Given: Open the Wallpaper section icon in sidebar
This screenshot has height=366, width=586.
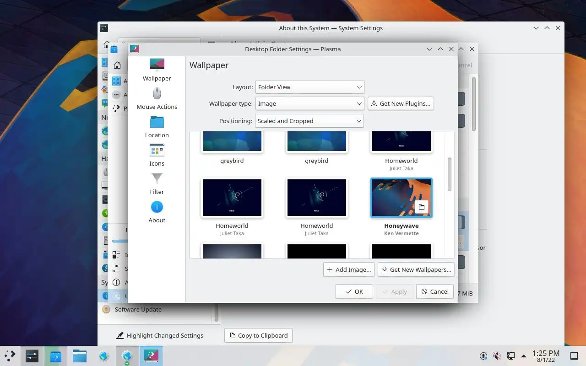Looking at the screenshot, I should (157, 65).
